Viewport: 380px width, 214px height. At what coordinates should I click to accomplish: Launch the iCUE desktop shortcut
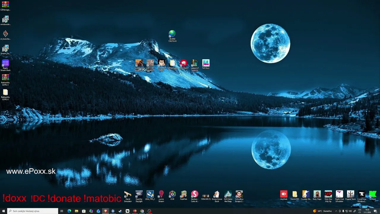(x=172, y=195)
